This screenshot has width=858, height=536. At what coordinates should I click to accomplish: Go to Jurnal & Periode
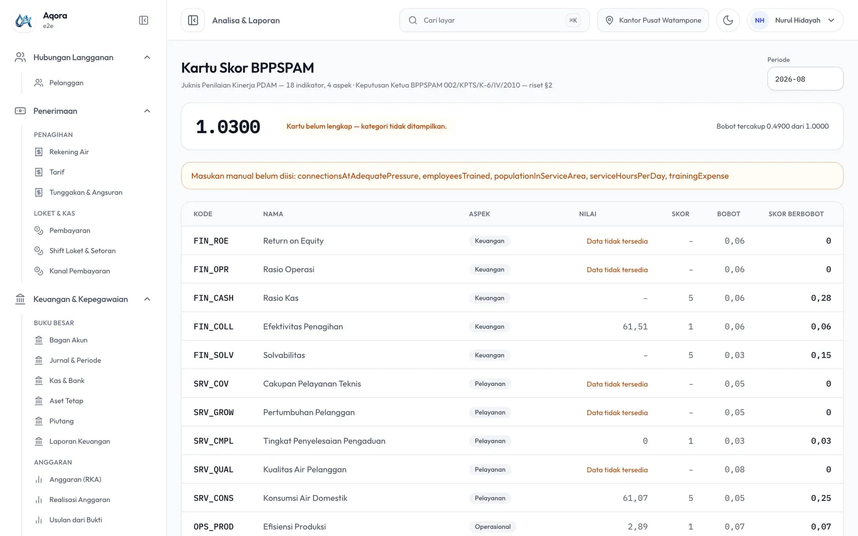(x=75, y=360)
